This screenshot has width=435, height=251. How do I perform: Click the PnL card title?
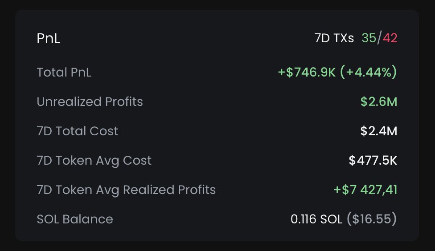48,39
